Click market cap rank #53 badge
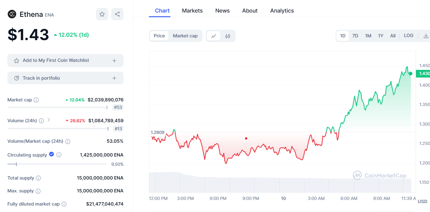The image size is (430, 212). (118, 107)
